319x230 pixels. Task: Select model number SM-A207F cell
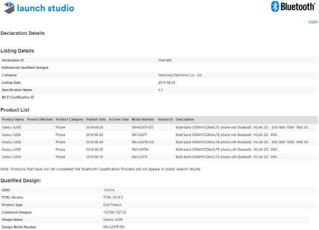click(x=140, y=135)
